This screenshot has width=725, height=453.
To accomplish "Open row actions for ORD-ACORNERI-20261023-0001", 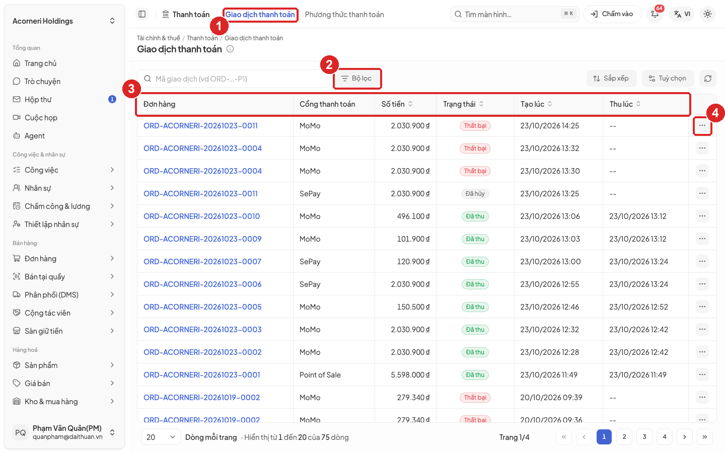I will tap(702, 374).
